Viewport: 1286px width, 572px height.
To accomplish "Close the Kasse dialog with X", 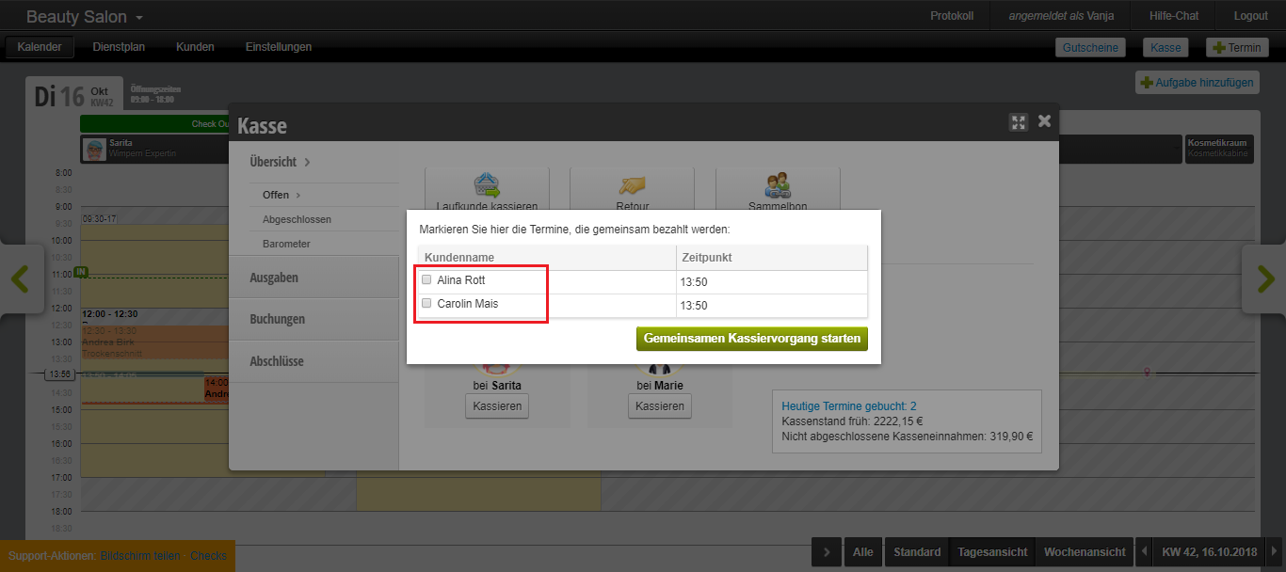I will click(x=1044, y=121).
